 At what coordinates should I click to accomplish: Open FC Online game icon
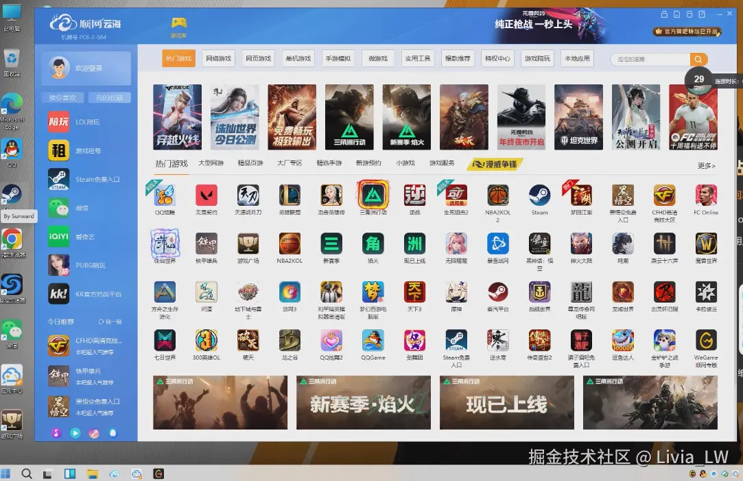pyautogui.click(x=706, y=196)
